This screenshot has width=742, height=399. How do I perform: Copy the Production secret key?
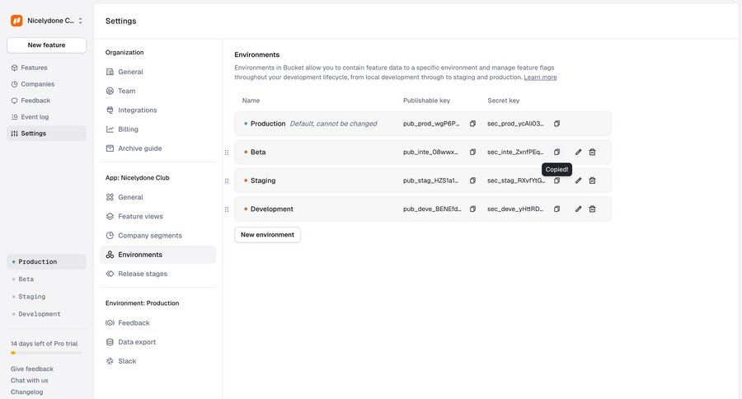click(556, 124)
